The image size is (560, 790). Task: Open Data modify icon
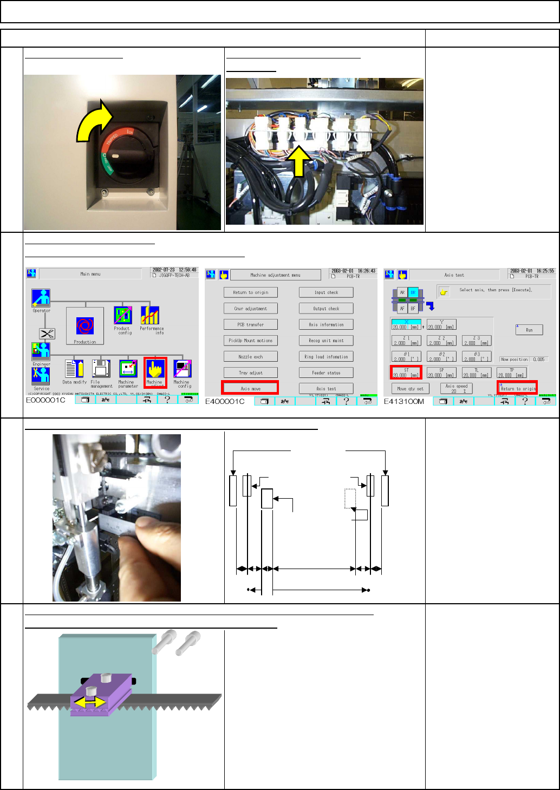coord(74,369)
